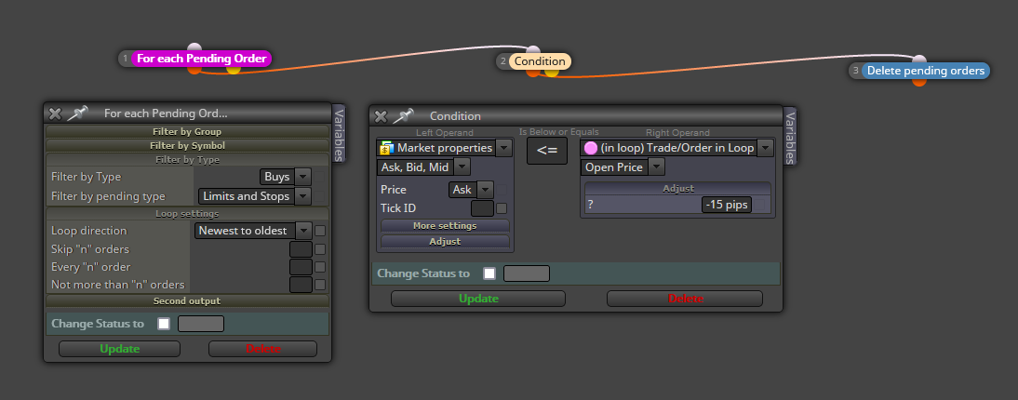Image resolution: width=1018 pixels, height=400 pixels.
Task: Pin the Condition panel
Action: (x=403, y=116)
